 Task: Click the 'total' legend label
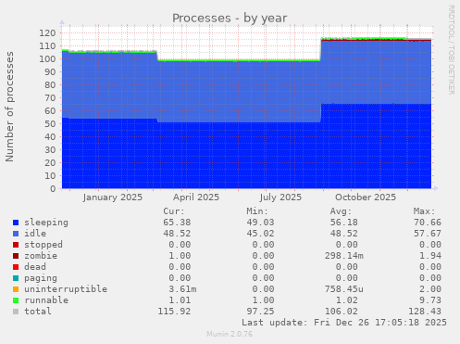pyautogui.click(x=38, y=312)
